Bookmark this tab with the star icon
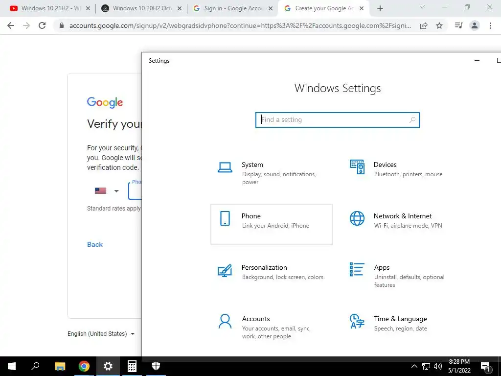Image resolution: width=501 pixels, height=376 pixels. pyautogui.click(x=439, y=25)
